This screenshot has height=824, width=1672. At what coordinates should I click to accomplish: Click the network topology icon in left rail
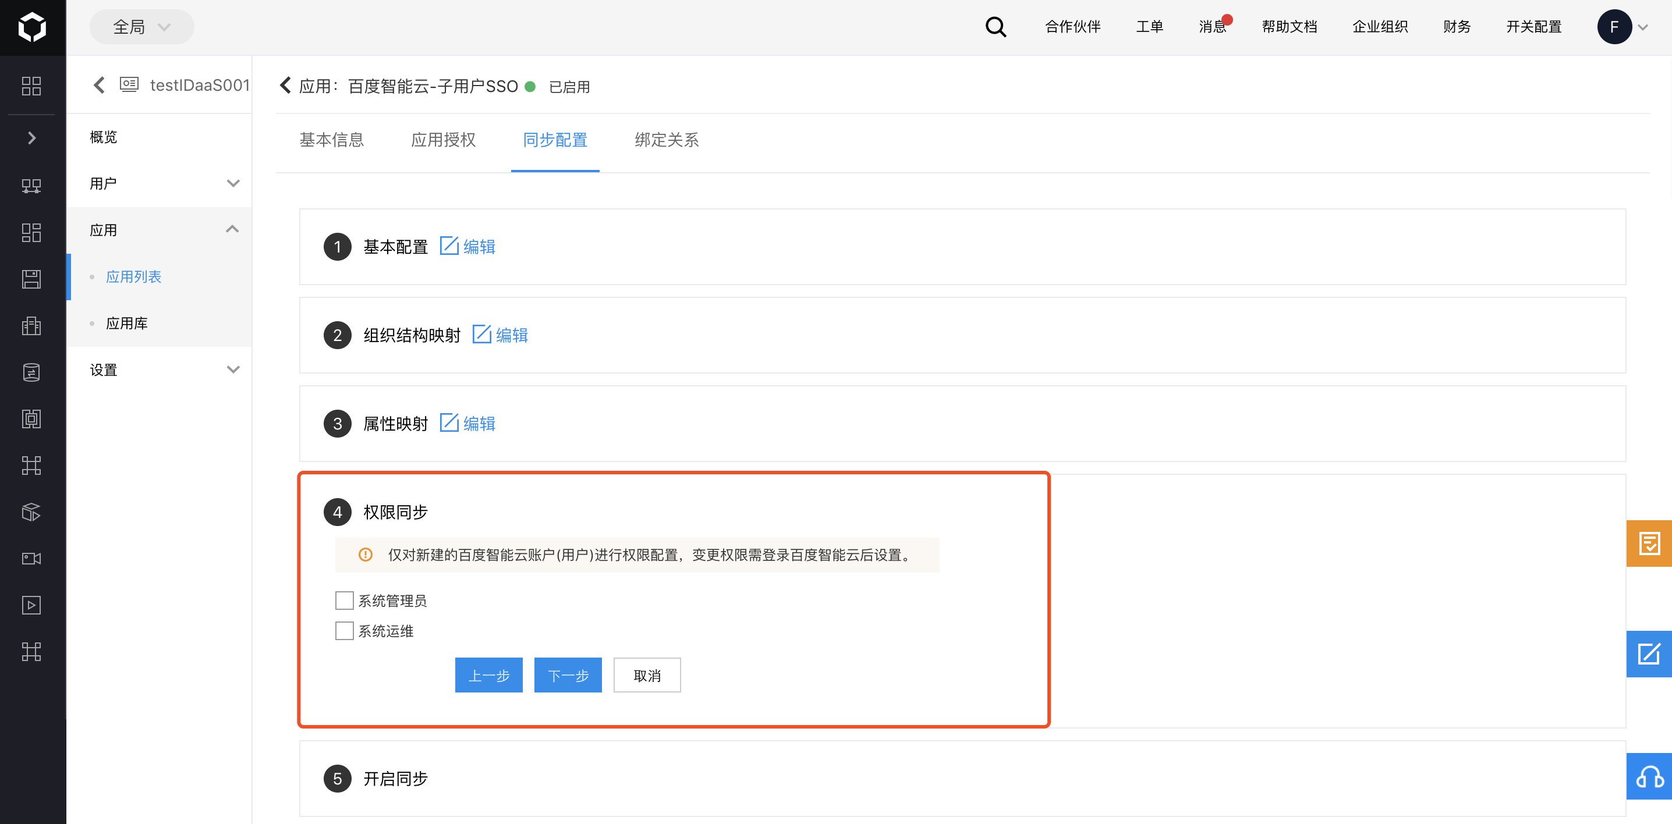[31, 186]
